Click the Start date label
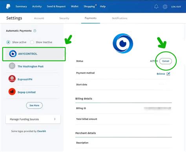This screenshot has height=152, width=186. pos(82,84)
